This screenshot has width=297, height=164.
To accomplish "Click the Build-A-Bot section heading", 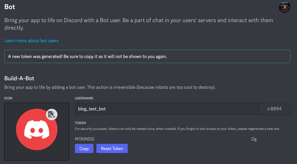I will tap(19, 78).
